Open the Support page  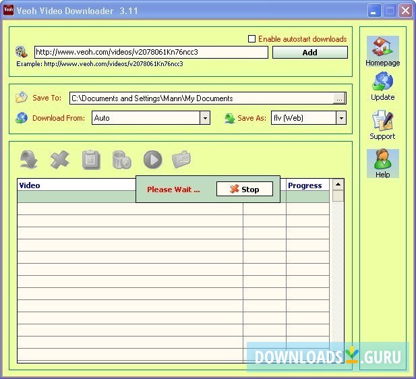coord(382,125)
